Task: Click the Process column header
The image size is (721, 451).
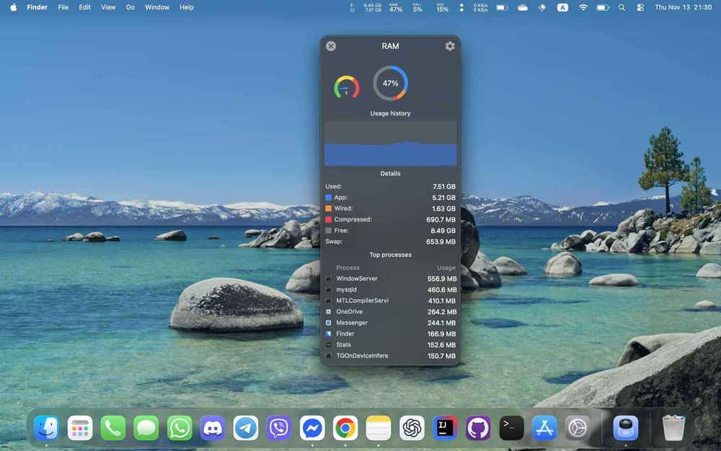Action: (x=348, y=268)
